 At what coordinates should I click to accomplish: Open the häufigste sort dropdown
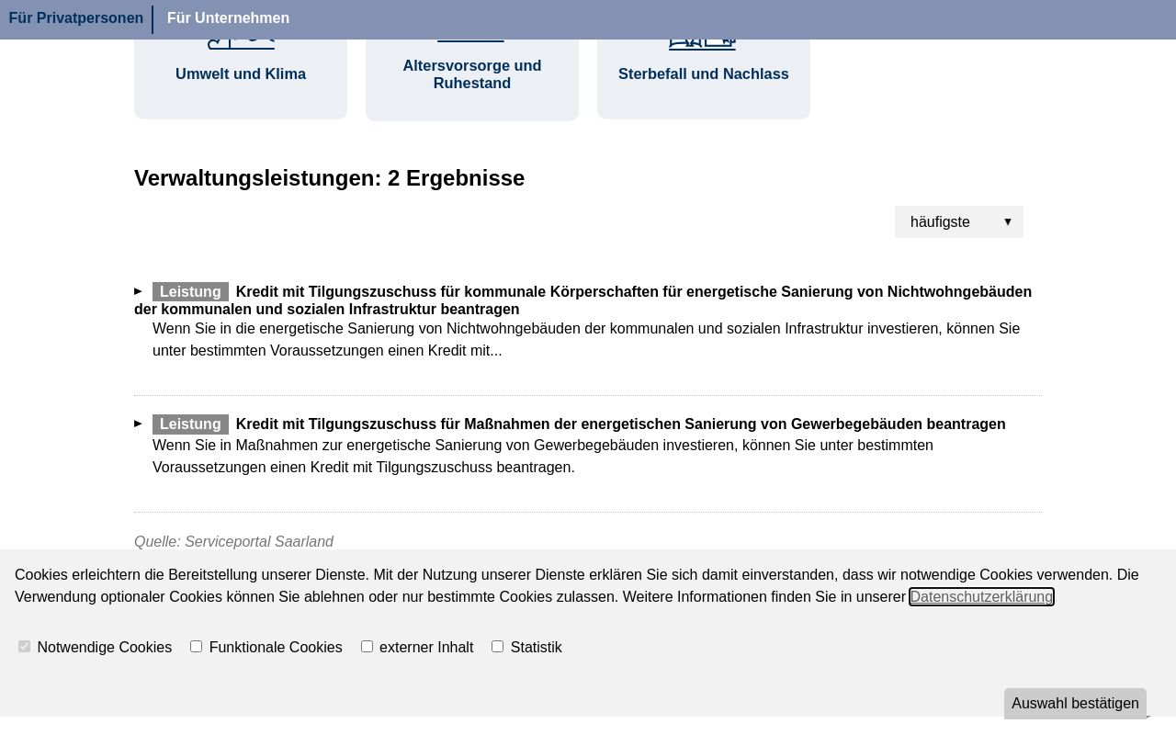959,222
